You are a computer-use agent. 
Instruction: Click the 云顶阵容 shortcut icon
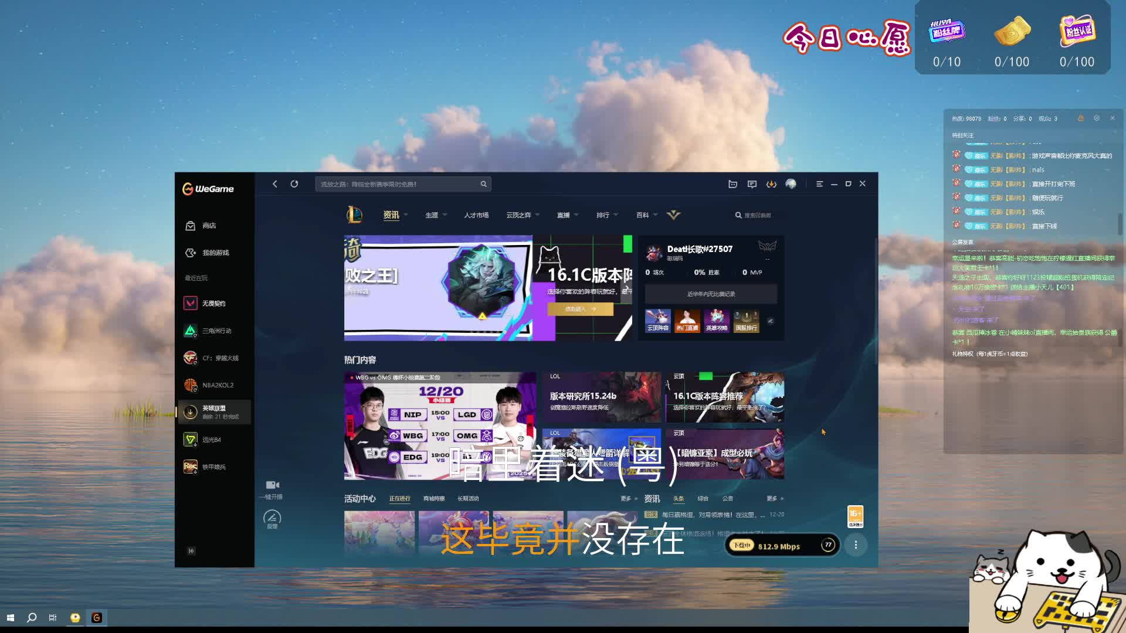657,321
